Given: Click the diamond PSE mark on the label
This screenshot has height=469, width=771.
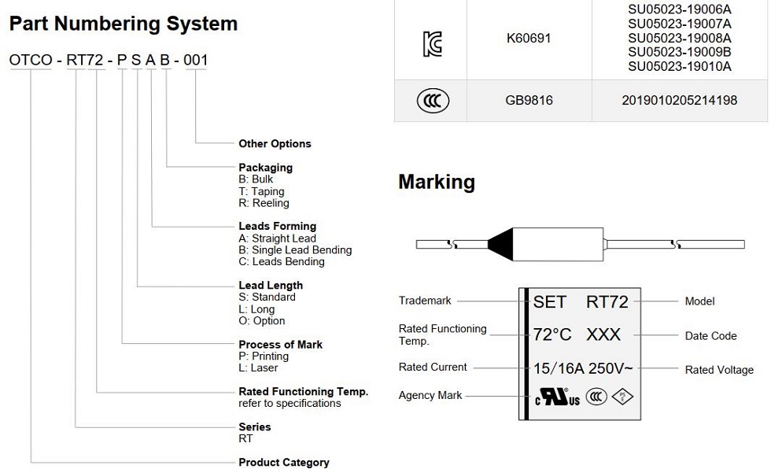Looking at the screenshot, I should coord(622,397).
